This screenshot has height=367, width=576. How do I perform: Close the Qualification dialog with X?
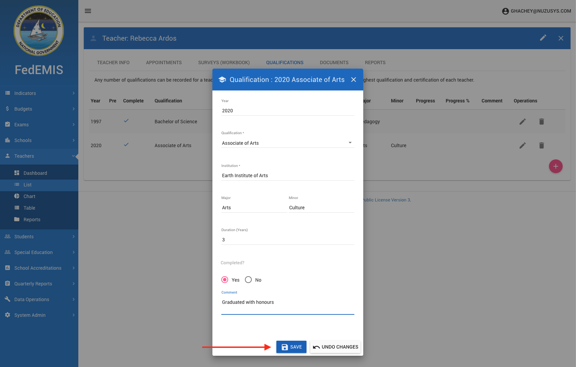(354, 80)
